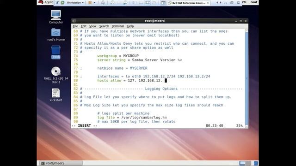Open the RHEL_6.3 x86_64 Disc 1 icon
This screenshot has height=166, width=296.
(x=56, y=71)
